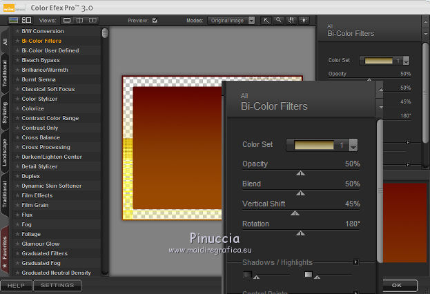430x294 pixels.
Task: Favorite the Film Grain filter star
Action: (18, 205)
